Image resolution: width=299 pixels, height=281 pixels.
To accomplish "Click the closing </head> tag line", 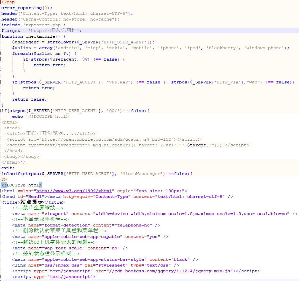I will [x=13, y=151].
